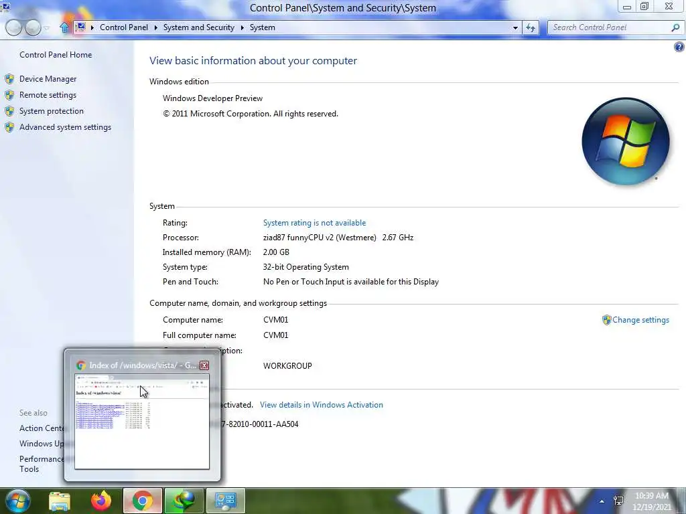Click Chrome icon in the preview title
Image resolution: width=686 pixels, height=514 pixels.
[81, 365]
